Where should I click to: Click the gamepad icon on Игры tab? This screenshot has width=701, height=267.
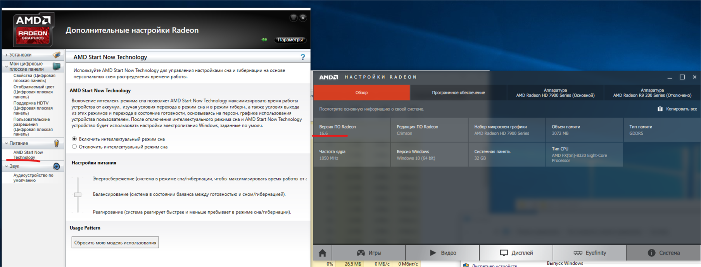pyautogui.click(x=361, y=253)
